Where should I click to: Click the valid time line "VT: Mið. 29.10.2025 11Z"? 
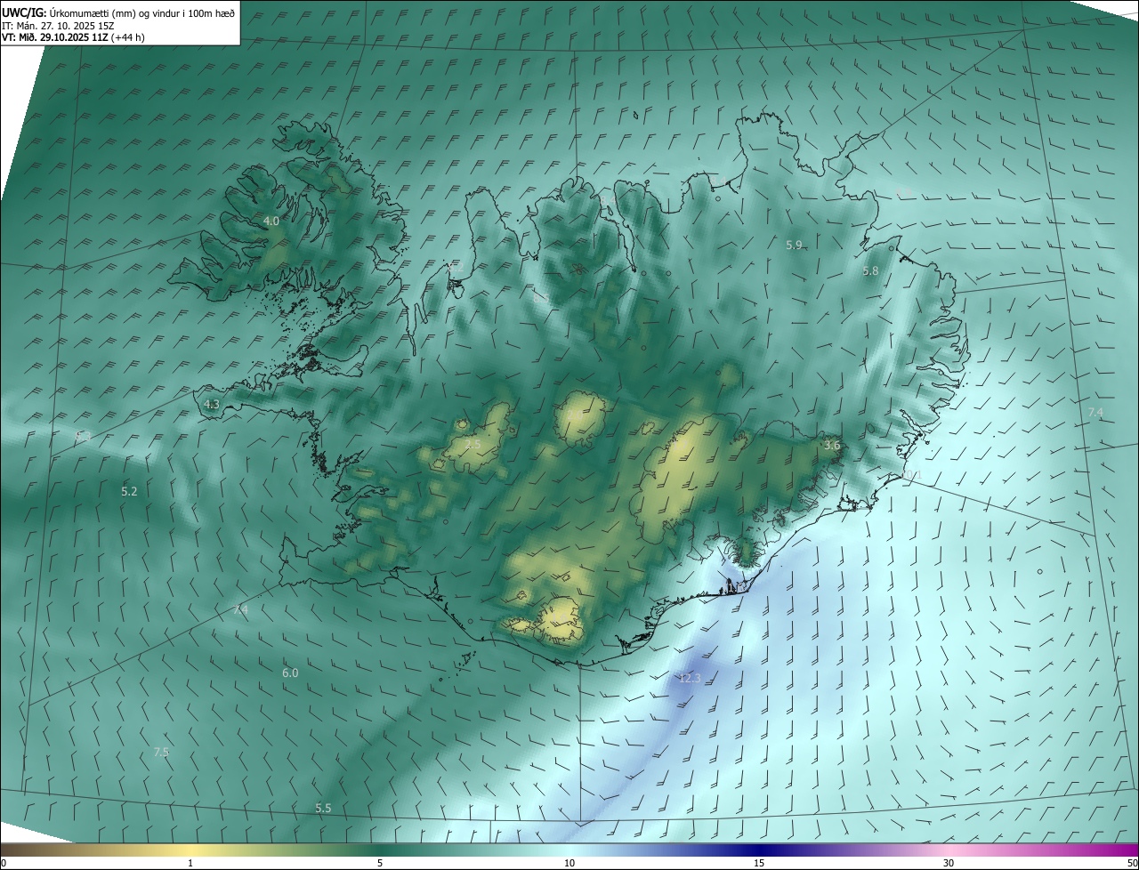55,37
